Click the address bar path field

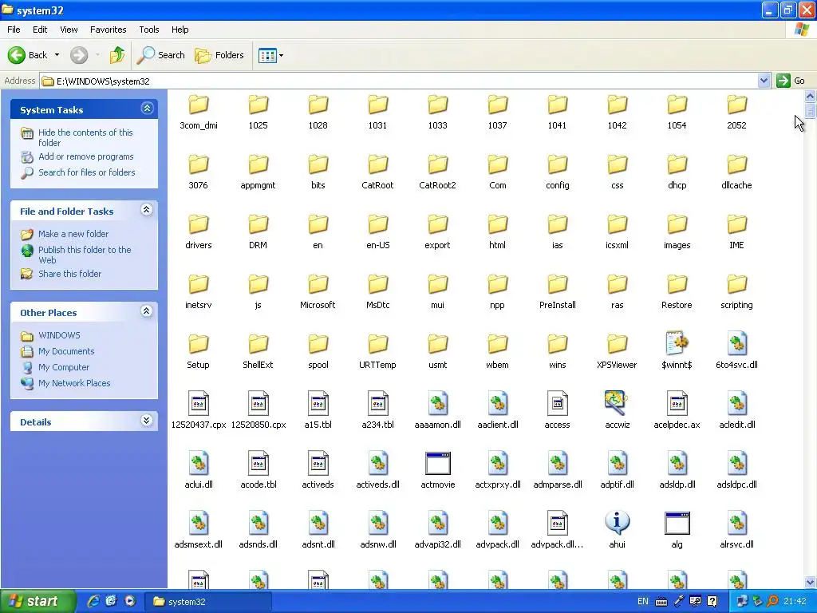pyautogui.click(x=399, y=81)
